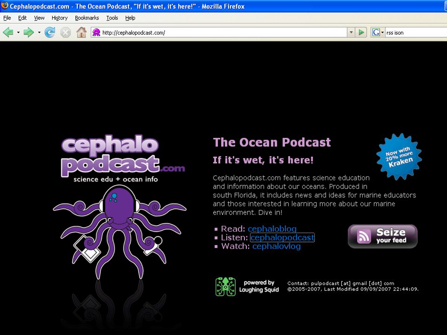Click the green Go arrow button
The width and height of the screenshot is (447, 335).
click(x=361, y=33)
